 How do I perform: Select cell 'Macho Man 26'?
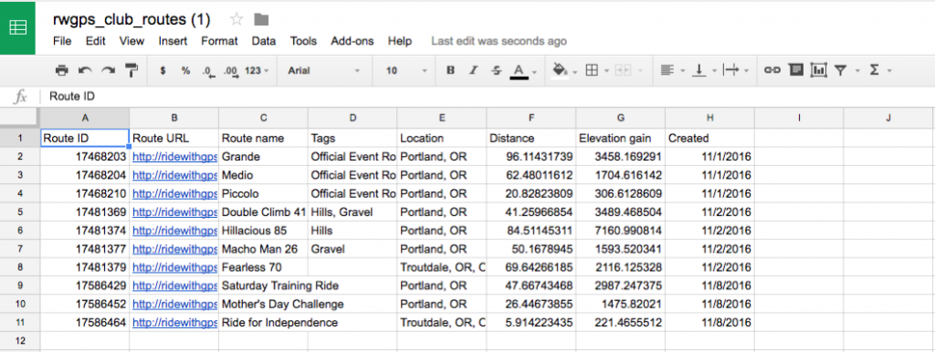click(263, 249)
